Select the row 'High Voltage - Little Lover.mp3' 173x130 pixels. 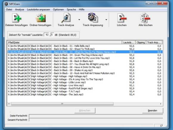85,82
